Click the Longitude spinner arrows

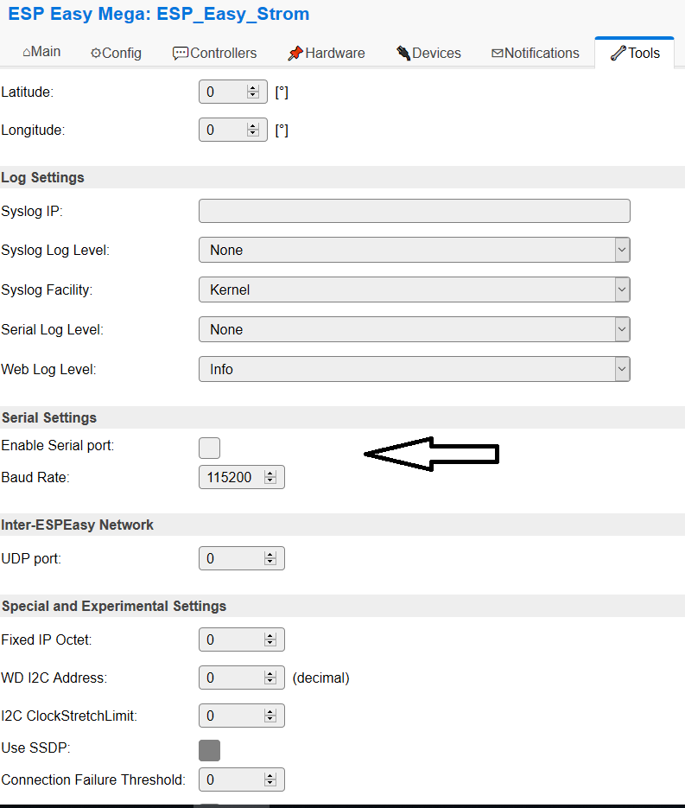[x=252, y=130]
